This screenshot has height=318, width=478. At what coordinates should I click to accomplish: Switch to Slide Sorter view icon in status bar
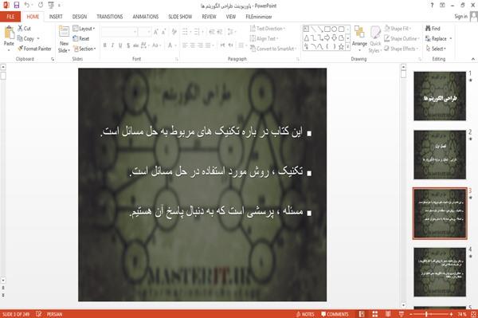tap(375, 314)
